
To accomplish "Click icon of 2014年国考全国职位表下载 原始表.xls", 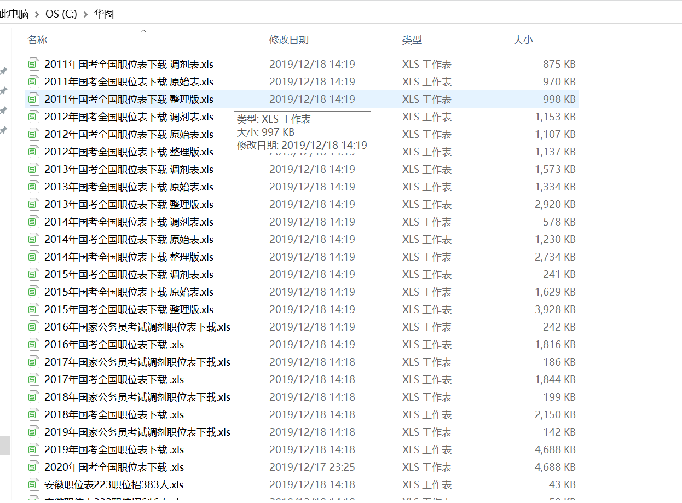I will tap(34, 239).
